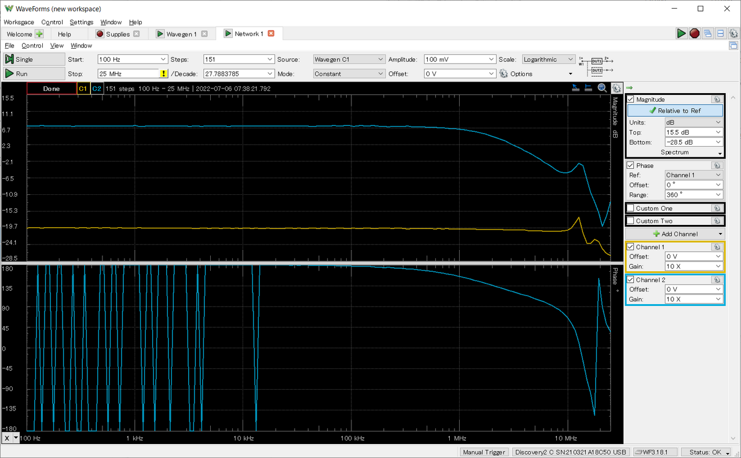Expand the Source dropdown showing Wavegen C1
This screenshot has width=741, height=458.
click(x=349, y=60)
